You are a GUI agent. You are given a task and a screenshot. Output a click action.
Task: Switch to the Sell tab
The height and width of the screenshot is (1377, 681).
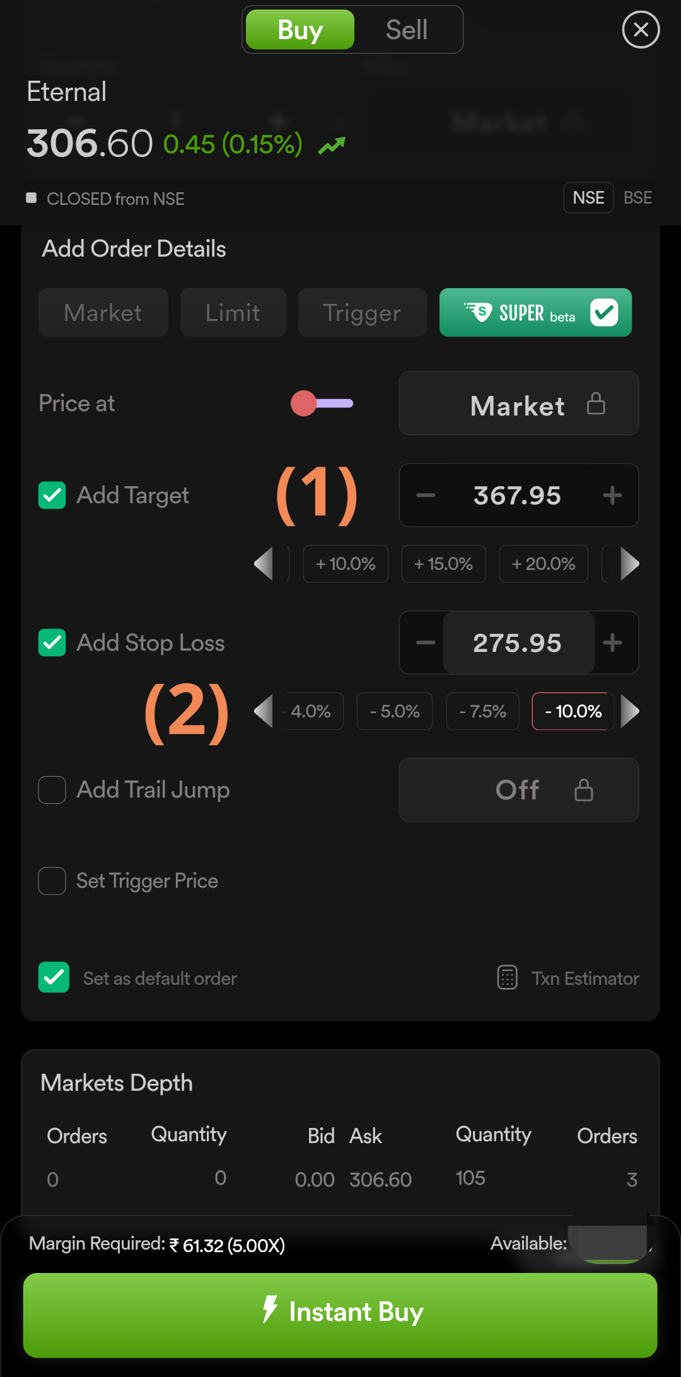click(407, 30)
